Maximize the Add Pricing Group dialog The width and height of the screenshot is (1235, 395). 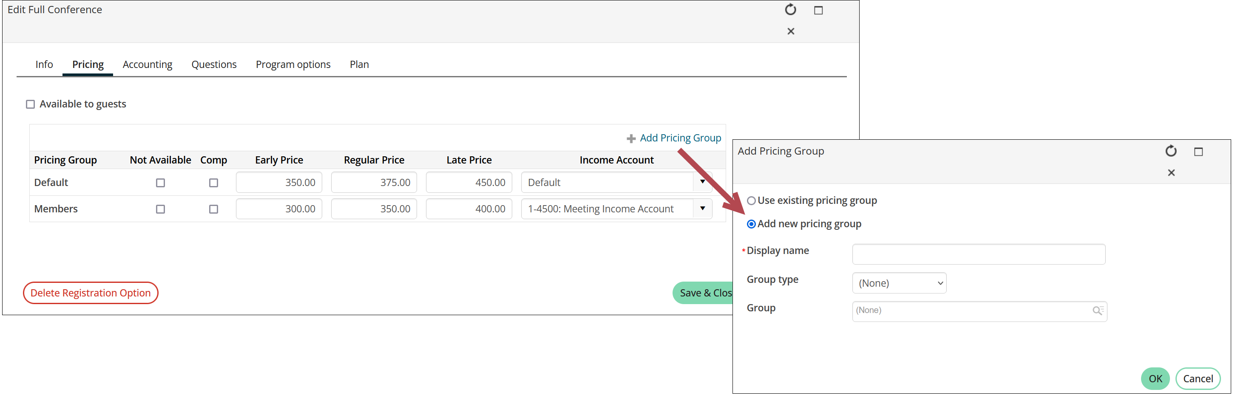(x=1198, y=151)
